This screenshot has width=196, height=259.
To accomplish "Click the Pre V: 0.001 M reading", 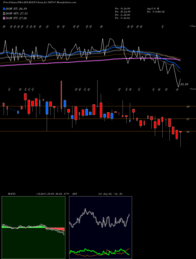I will click(156, 12).
